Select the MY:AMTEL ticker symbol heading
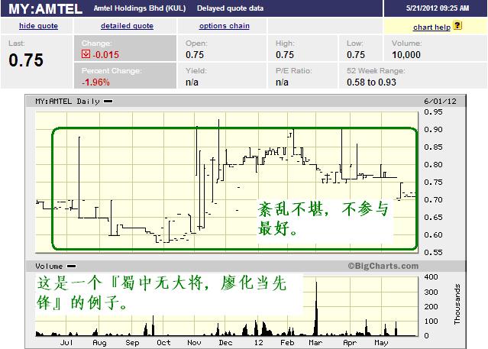Image resolution: width=488 pixels, height=349 pixels. coord(45,8)
